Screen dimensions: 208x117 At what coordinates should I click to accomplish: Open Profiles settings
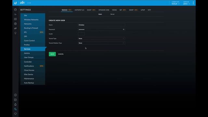point(33,45)
